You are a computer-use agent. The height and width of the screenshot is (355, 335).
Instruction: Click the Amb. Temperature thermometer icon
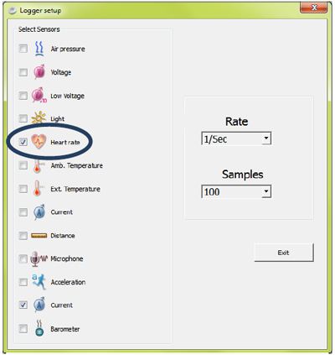click(38, 165)
